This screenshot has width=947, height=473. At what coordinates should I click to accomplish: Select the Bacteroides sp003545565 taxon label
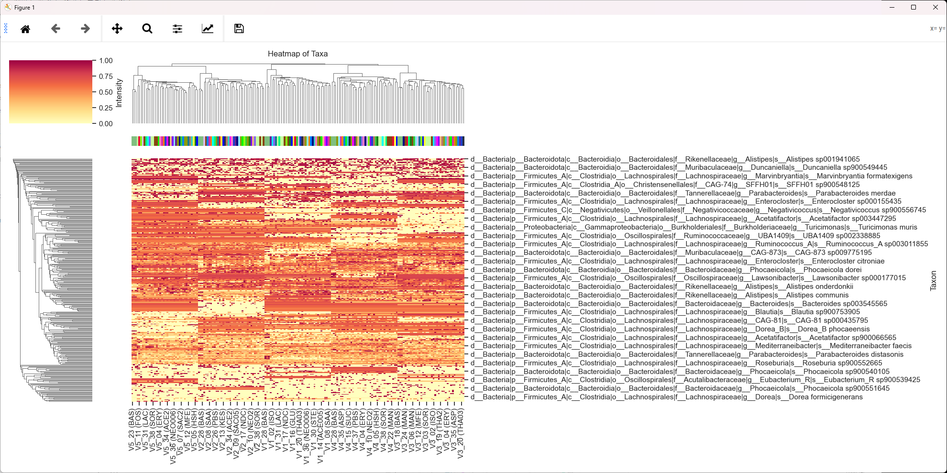coord(679,304)
